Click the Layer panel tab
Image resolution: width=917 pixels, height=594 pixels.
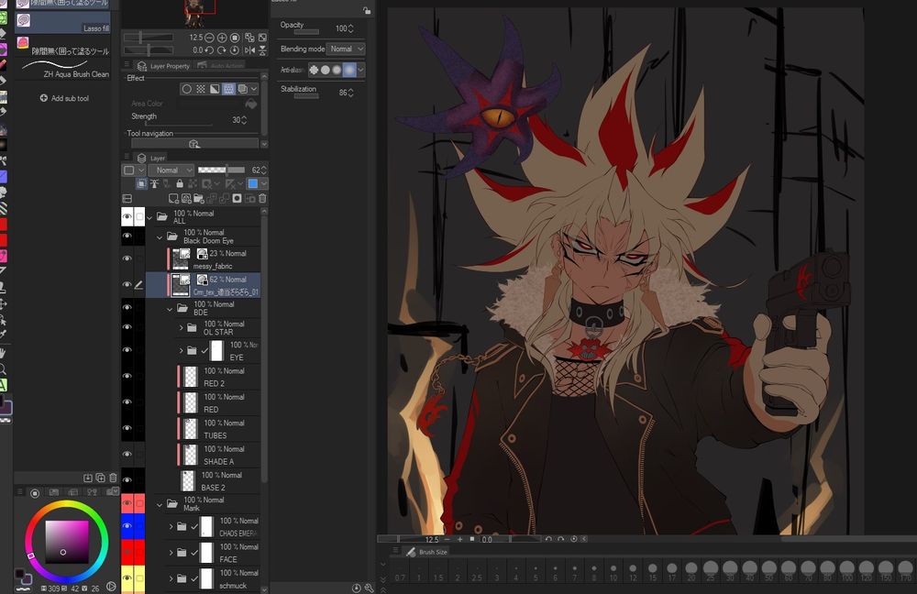(x=151, y=158)
